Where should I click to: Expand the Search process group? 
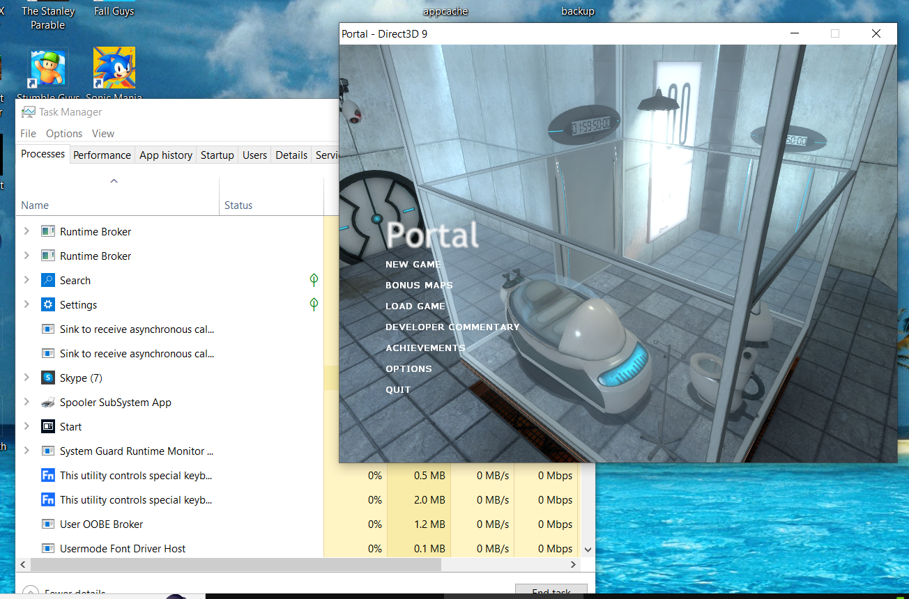(26, 280)
